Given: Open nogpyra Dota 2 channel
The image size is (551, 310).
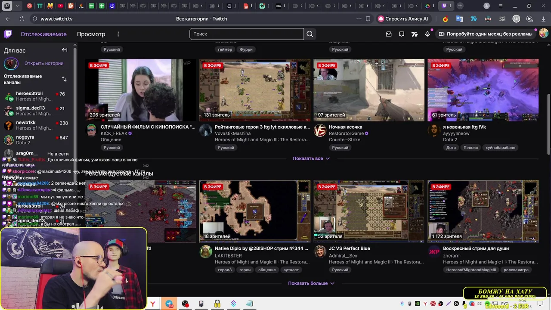Looking at the screenshot, I should click(37, 139).
